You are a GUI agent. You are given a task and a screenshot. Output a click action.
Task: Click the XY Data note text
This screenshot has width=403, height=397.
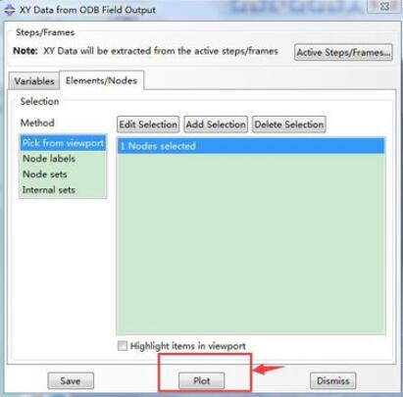pyautogui.click(x=145, y=51)
